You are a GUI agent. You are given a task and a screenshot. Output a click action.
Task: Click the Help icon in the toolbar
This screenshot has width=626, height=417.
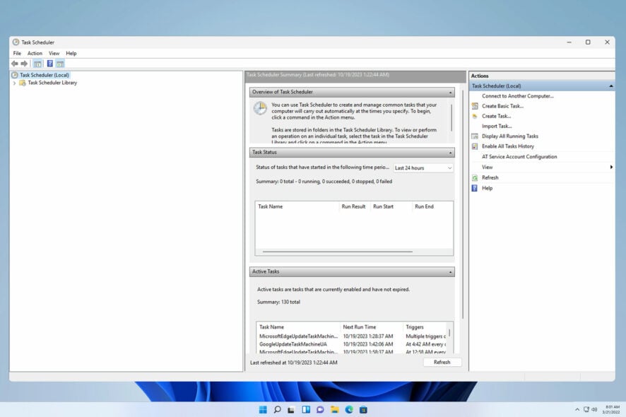point(49,64)
